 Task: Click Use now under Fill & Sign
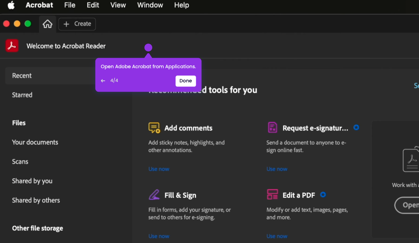(x=159, y=236)
